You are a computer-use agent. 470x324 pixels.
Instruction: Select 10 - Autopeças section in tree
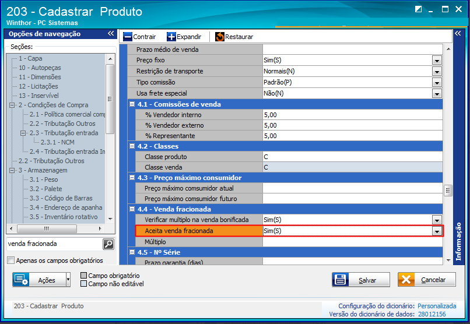point(40,68)
